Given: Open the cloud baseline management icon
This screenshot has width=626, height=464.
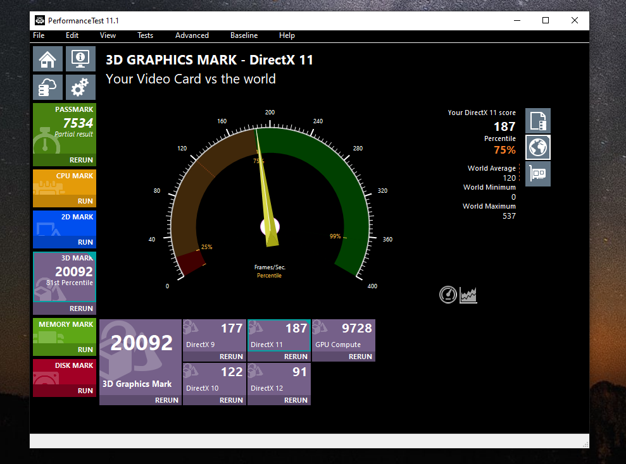Looking at the screenshot, I should point(47,87).
